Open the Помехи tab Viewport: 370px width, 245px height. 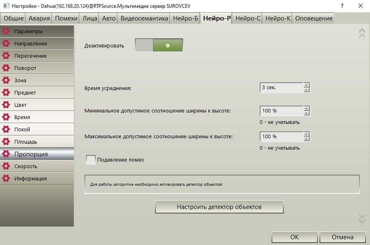click(x=66, y=18)
